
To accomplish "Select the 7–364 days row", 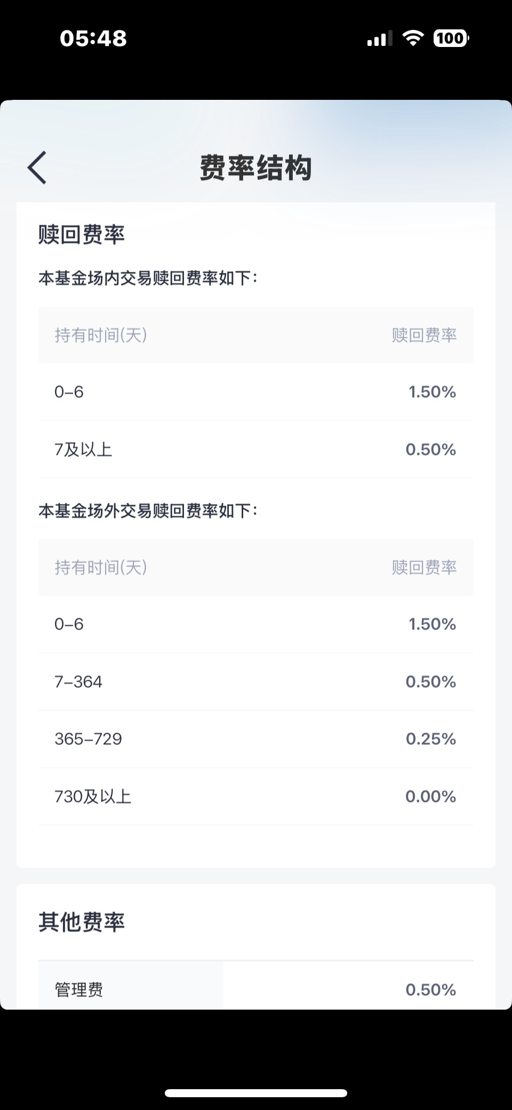I will (x=256, y=682).
